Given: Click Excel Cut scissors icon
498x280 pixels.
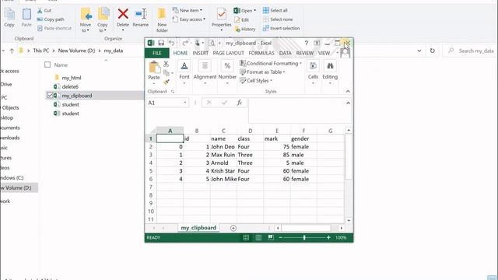Looking at the screenshot, I should [x=166, y=64].
